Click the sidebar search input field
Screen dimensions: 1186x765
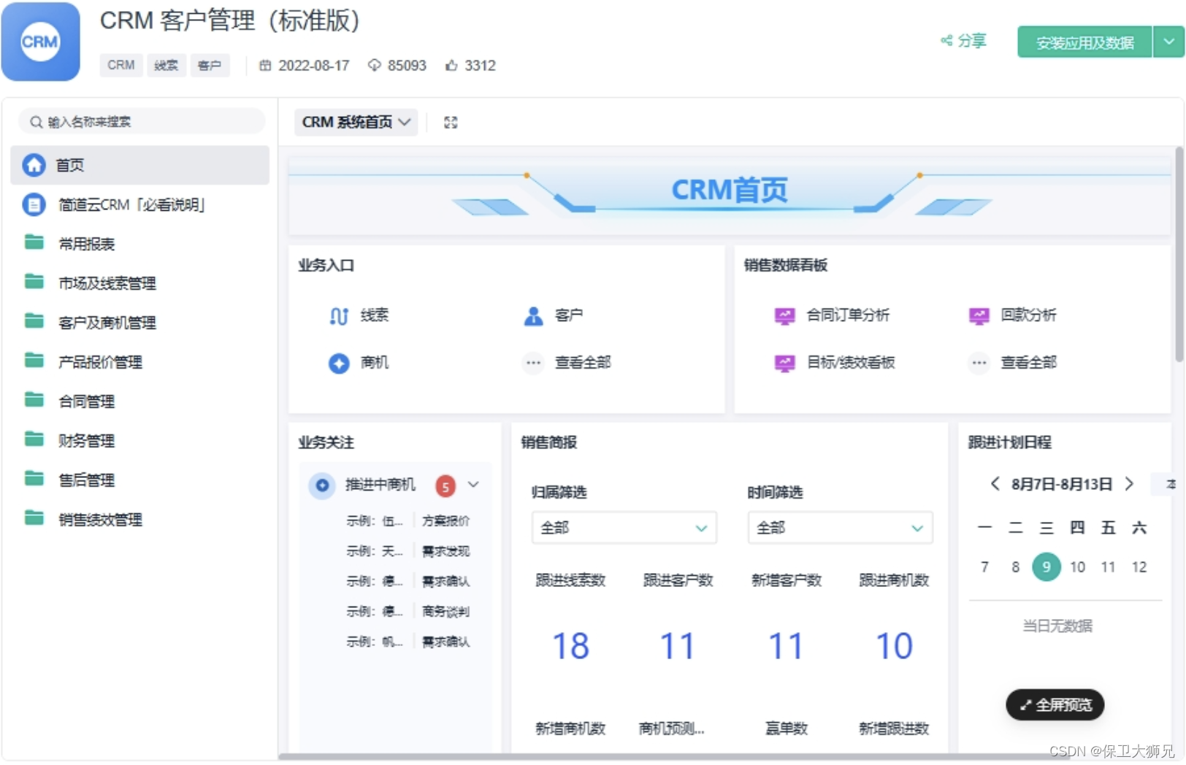[142, 122]
